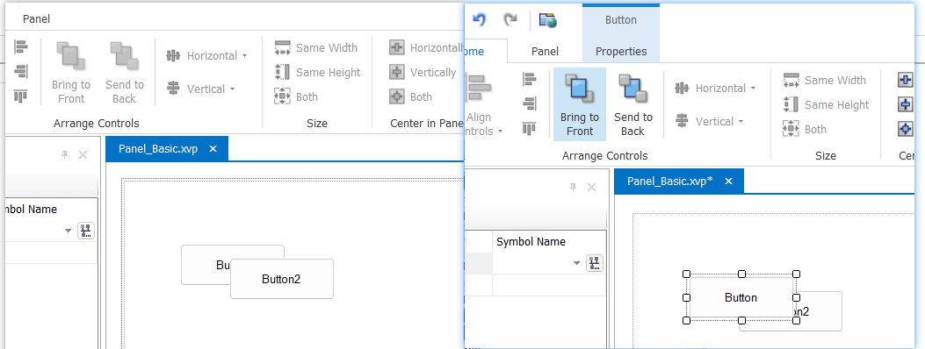Click middle center-in-panel icon in right window
This screenshot has height=349, width=925.
[x=906, y=104]
